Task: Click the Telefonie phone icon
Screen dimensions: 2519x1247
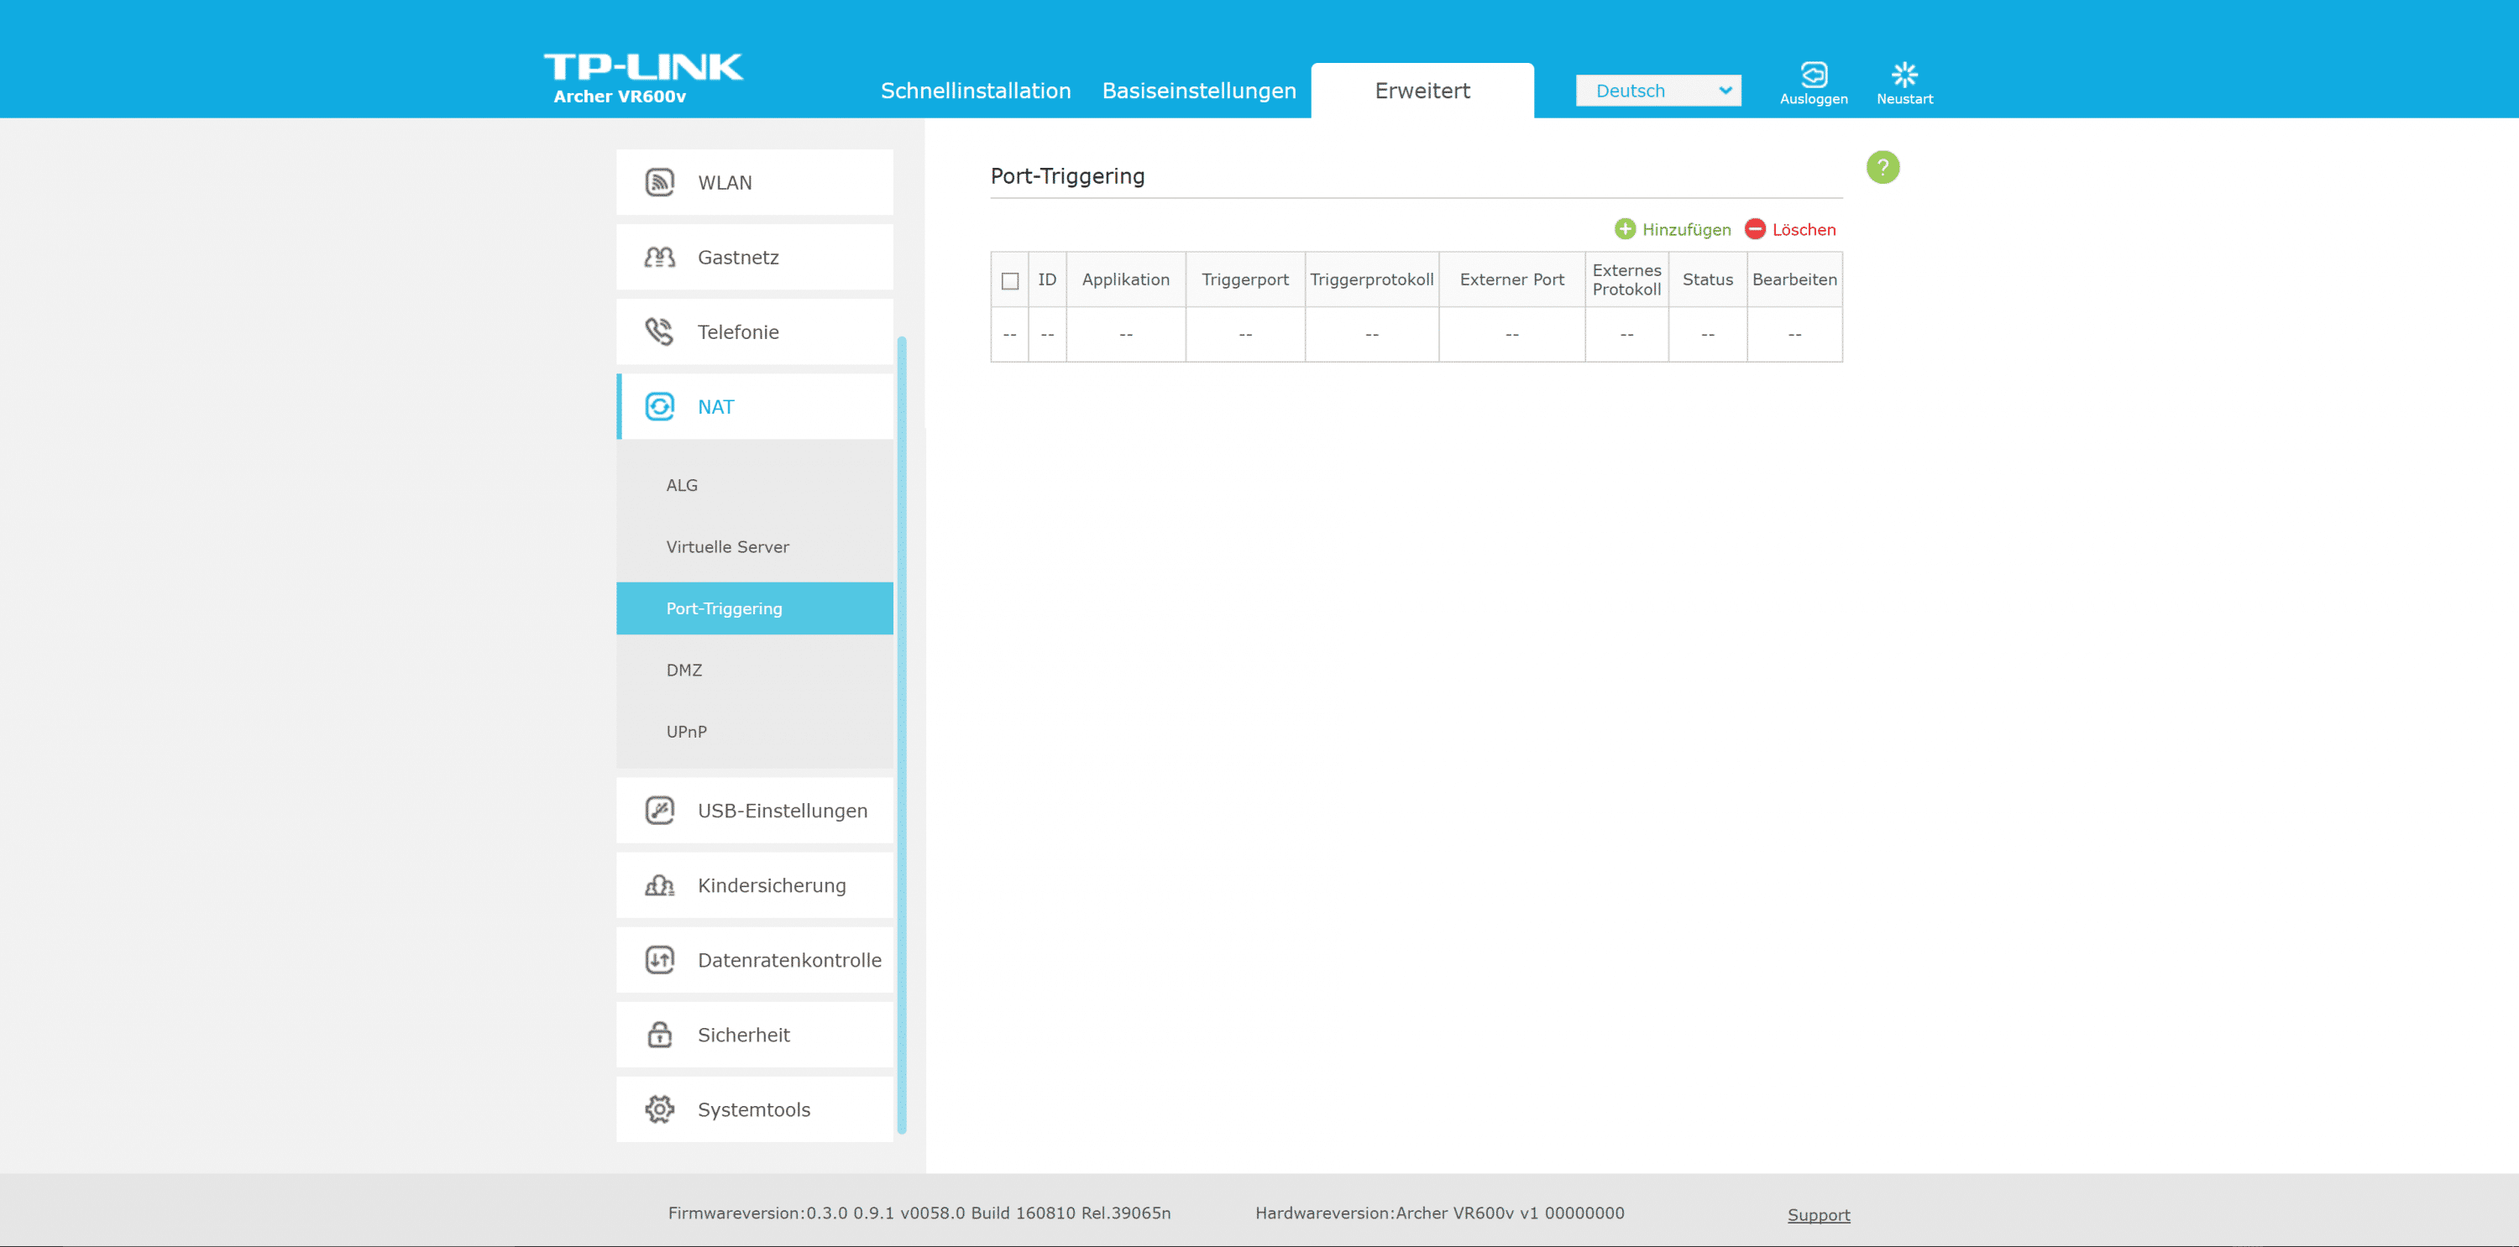Action: pyautogui.click(x=660, y=332)
